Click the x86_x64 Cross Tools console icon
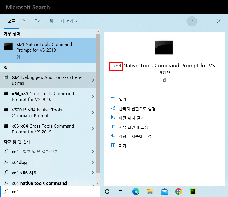The image size is (228, 197). tap(6, 126)
